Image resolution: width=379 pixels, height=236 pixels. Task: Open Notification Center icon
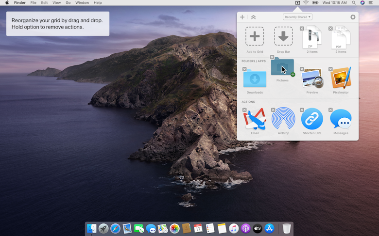pyautogui.click(x=370, y=2)
